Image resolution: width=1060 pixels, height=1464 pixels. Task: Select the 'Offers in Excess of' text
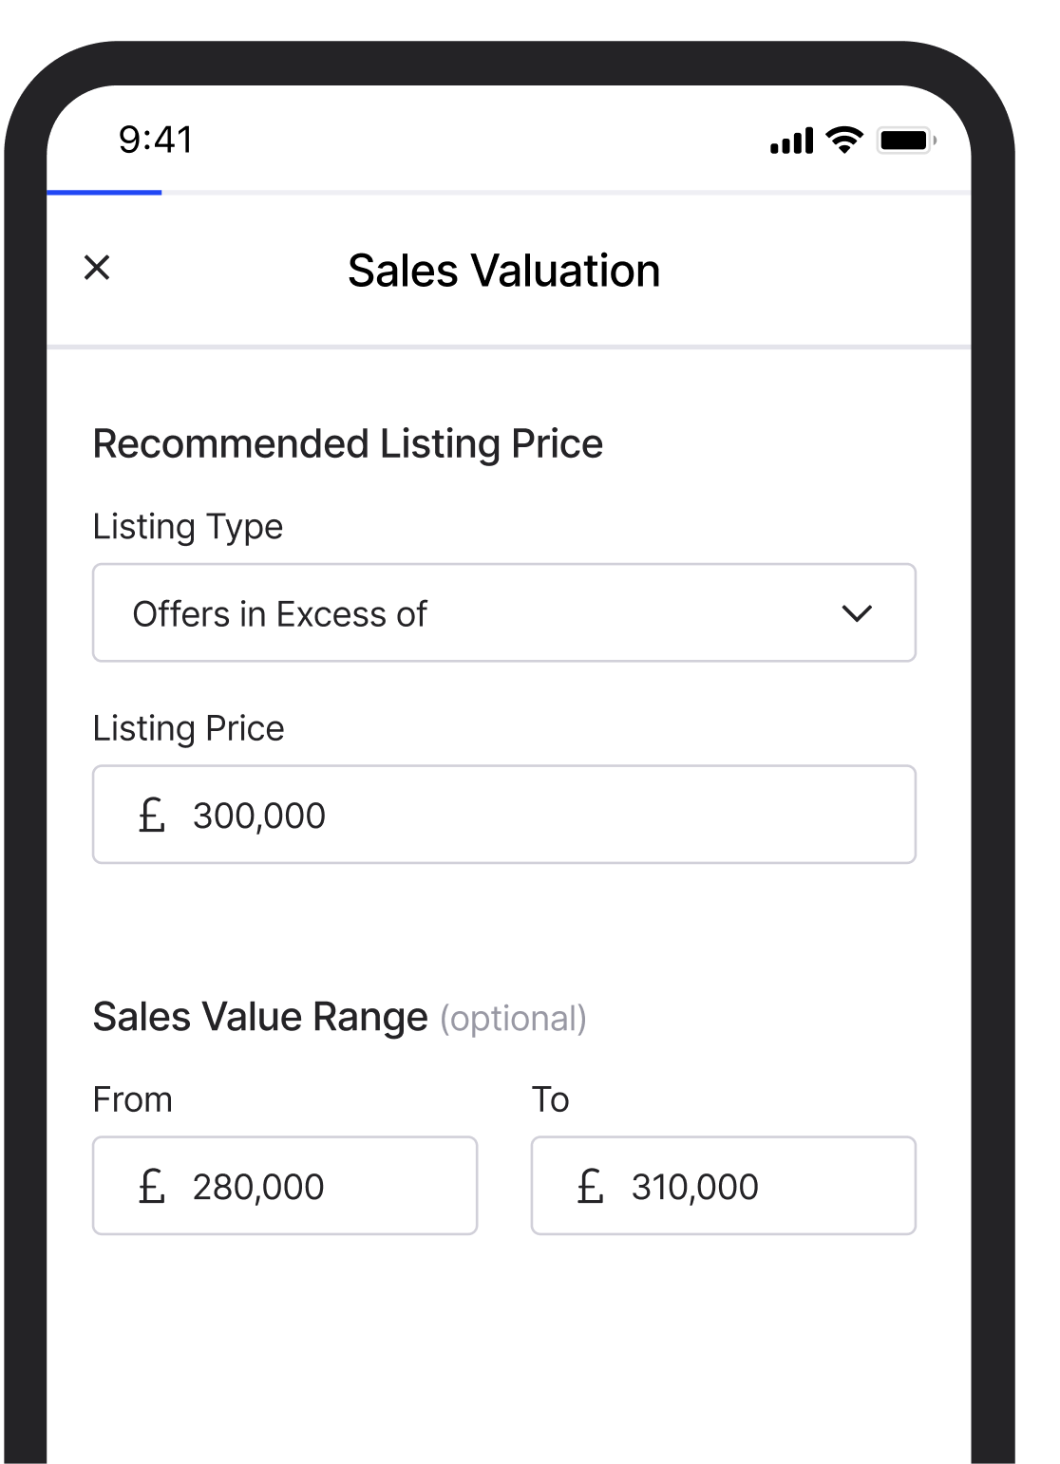click(280, 614)
